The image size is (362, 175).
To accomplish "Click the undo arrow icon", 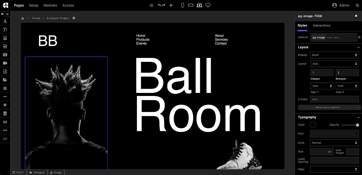I will coord(159,5).
